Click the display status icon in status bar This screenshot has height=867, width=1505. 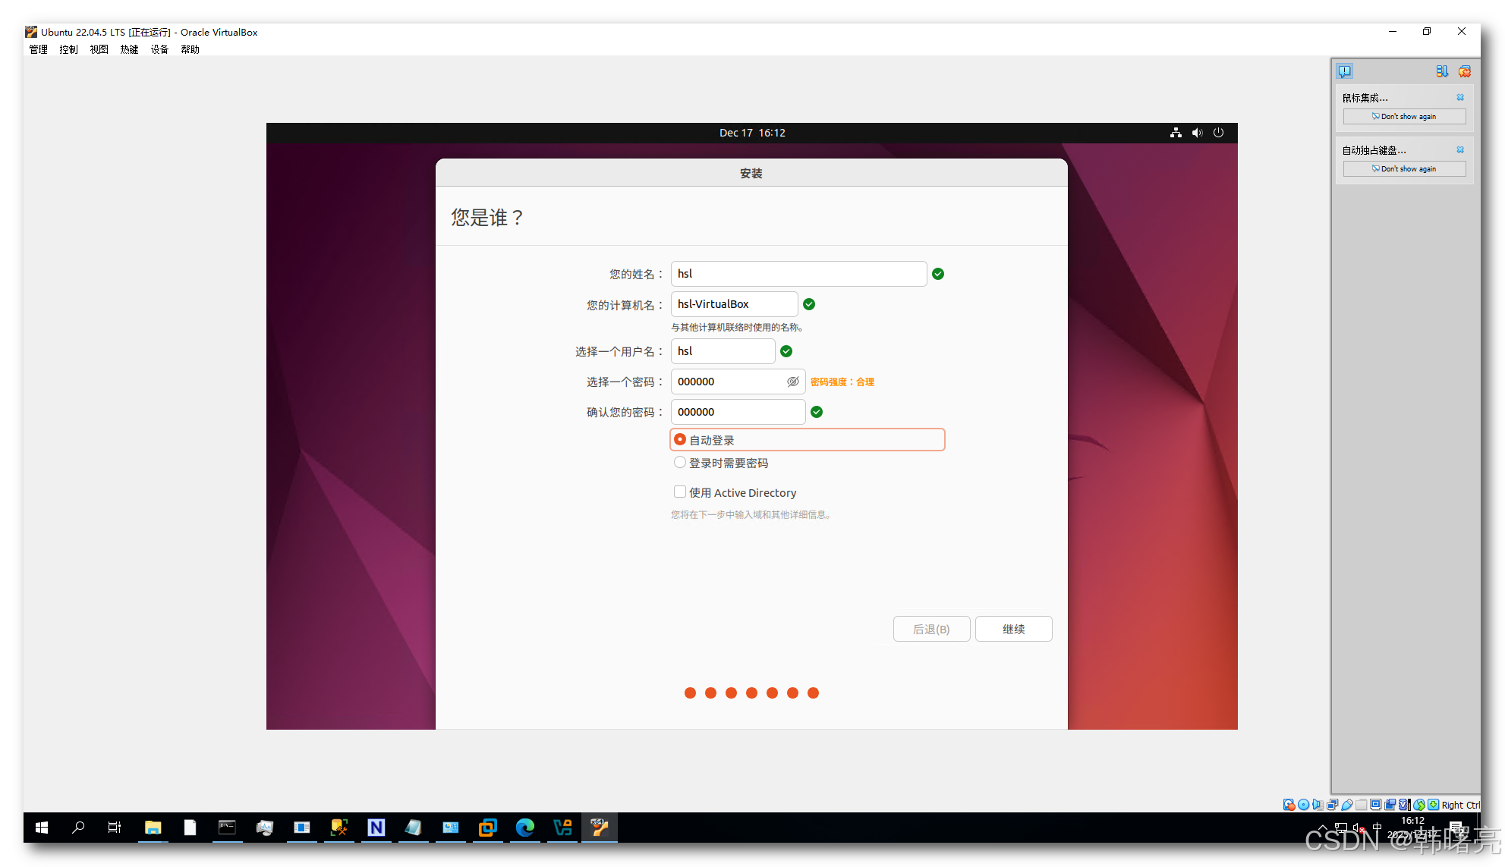click(1375, 805)
